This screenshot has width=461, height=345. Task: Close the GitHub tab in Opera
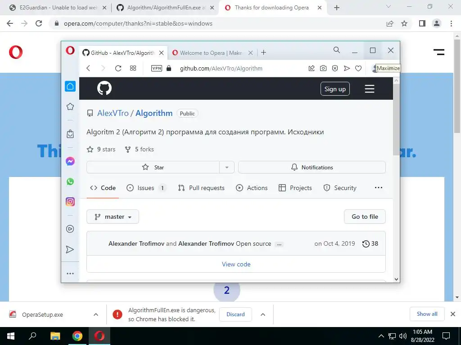(x=162, y=53)
